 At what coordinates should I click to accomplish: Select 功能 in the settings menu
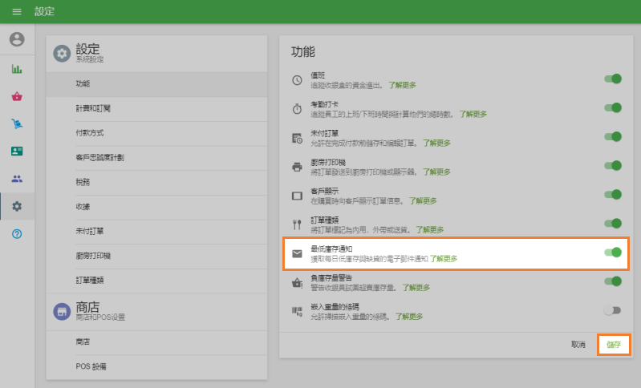coord(156,84)
